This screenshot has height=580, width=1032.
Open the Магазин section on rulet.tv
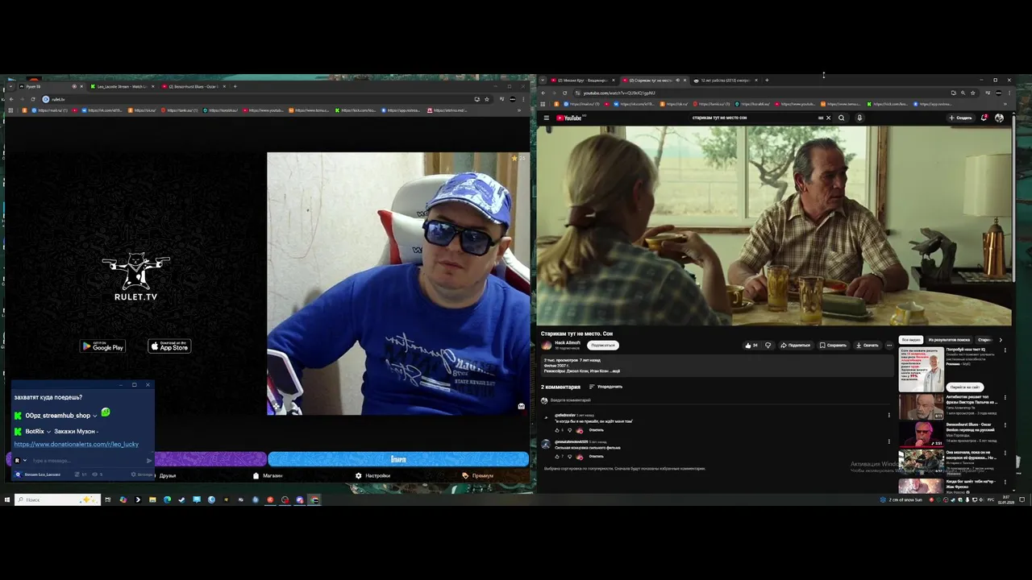(268, 475)
